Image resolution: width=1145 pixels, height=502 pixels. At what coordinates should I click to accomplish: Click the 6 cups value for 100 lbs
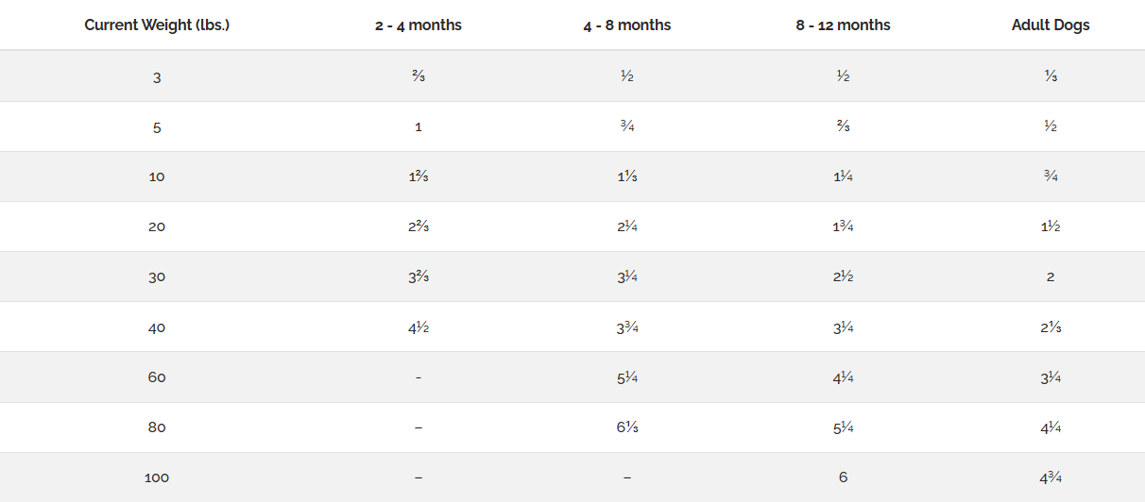click(x=843, y=477)
